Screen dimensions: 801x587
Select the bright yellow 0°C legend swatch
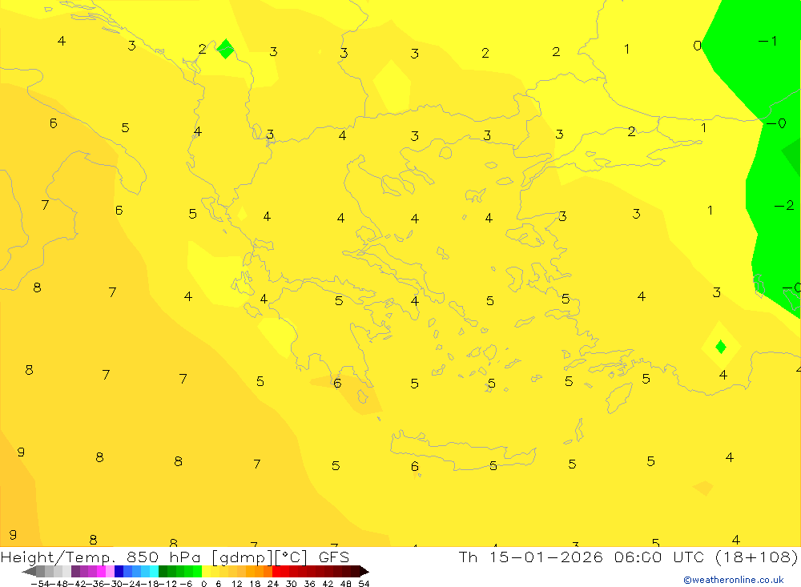[206, 571]
